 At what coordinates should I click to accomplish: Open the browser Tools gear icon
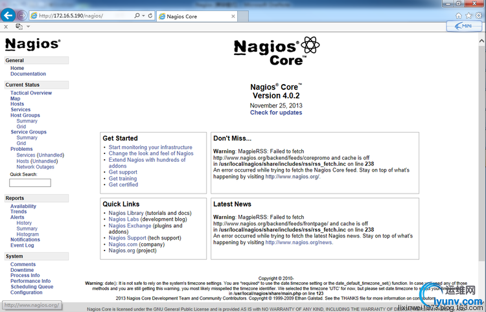click(x=479, y=16)
